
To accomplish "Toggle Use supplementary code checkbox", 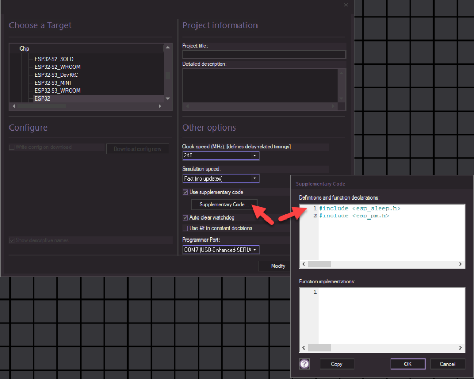I will [185, 192].
